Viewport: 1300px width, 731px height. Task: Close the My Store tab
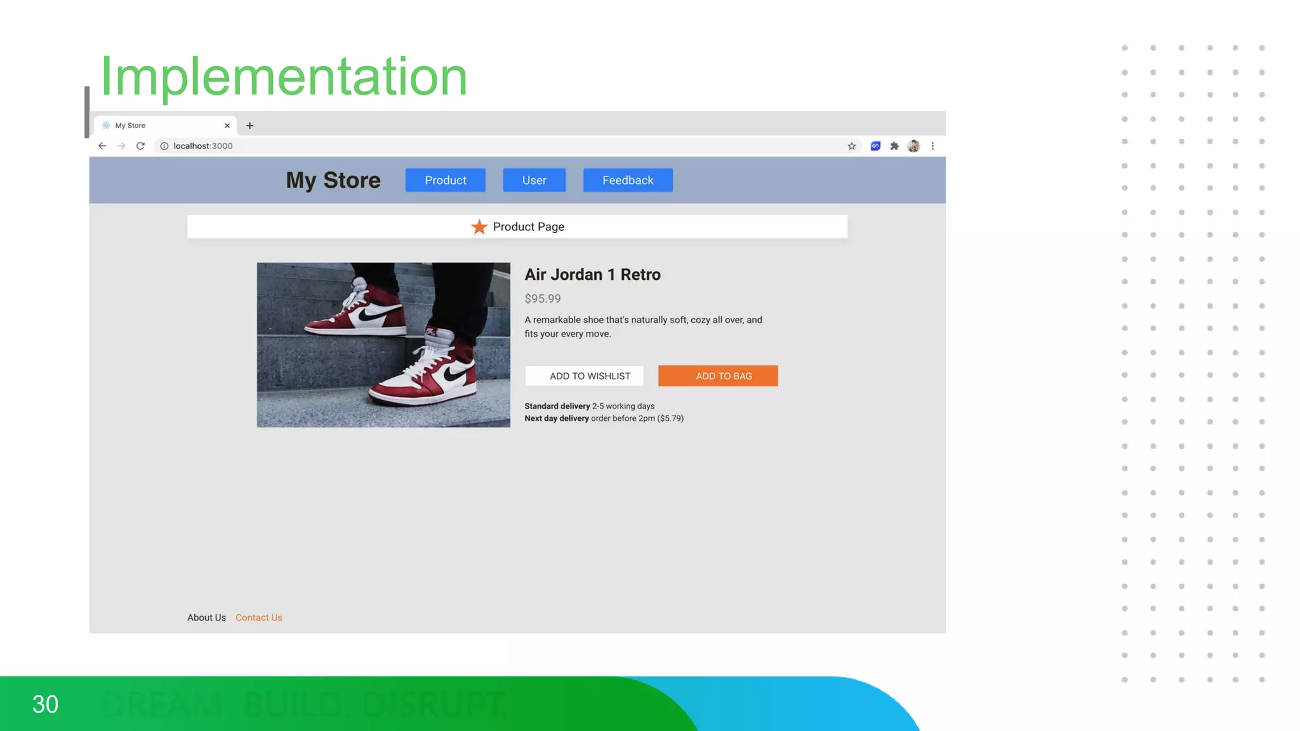227,126
